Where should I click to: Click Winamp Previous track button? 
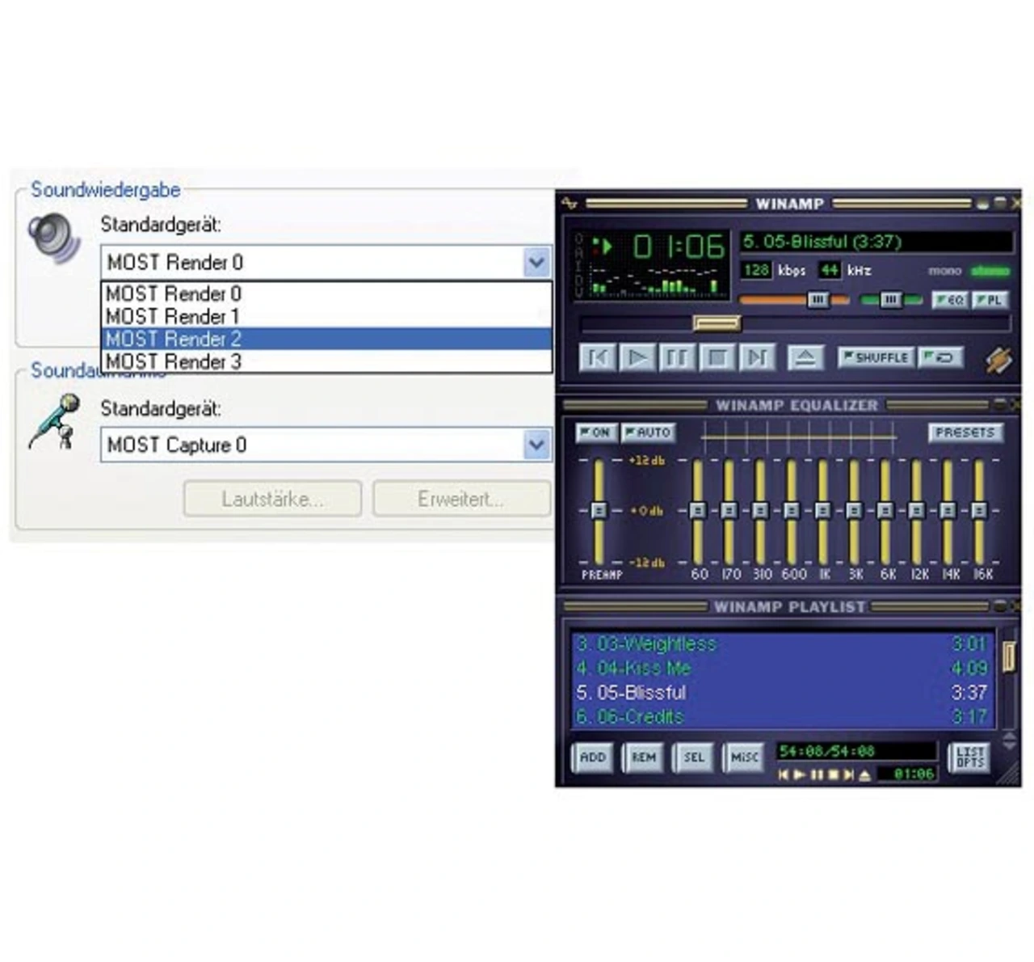[x=598, y=357]
